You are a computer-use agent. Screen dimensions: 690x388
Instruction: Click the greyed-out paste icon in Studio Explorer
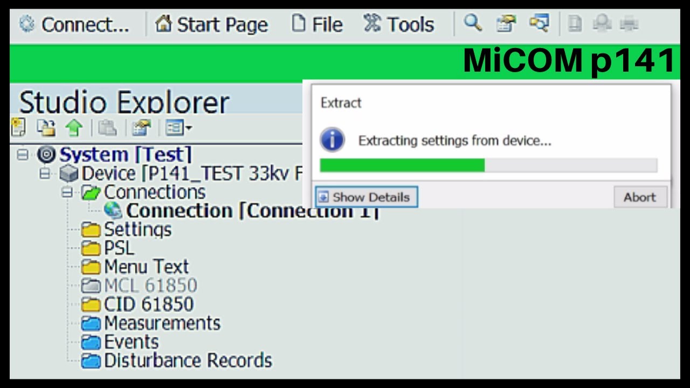click(108, 128)
